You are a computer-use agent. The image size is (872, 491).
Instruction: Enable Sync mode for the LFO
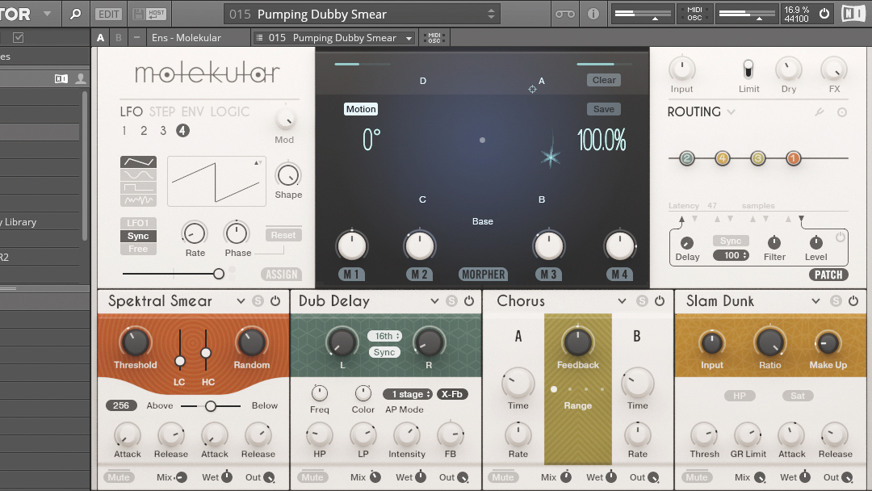138,236
